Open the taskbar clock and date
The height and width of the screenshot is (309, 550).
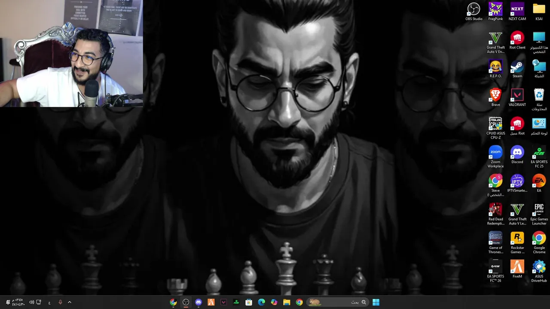[18, 302]
